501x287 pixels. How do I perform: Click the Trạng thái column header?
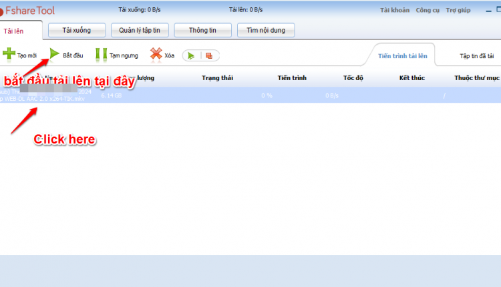pos(217,78)
